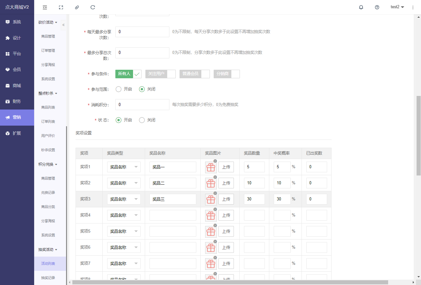The image size is (421, 285).
Task: Toggle the 所有人 participation condition
Action: tap(128, 74)
